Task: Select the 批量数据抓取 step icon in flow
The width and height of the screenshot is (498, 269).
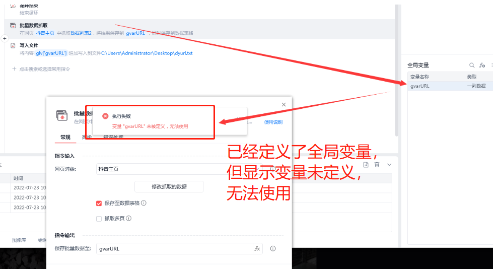Action: point(13,25)
